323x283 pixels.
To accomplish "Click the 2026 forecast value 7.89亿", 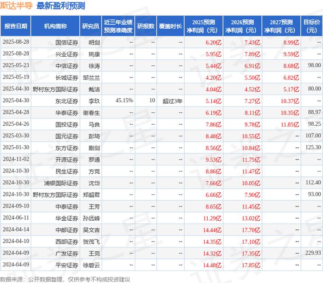I will click(x=252, y=54).
